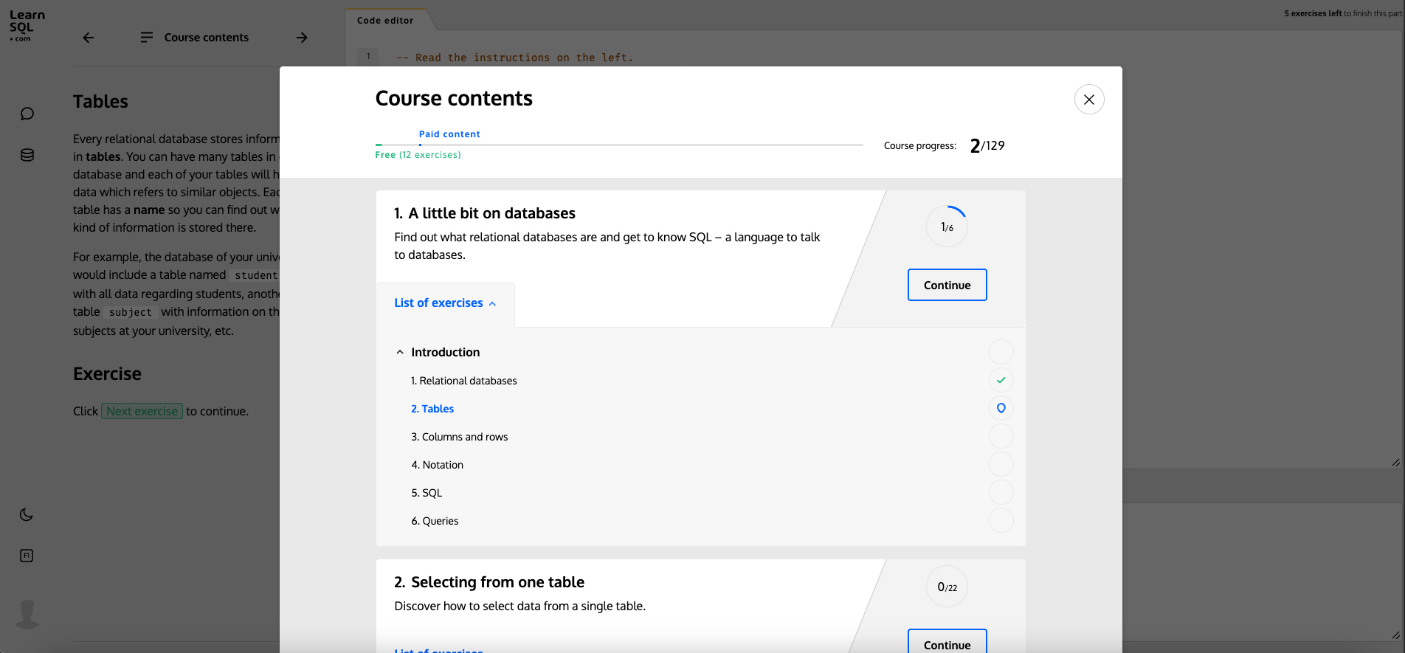
Task: Toggle dark mode with the moon icon
Action: [27, 514]
